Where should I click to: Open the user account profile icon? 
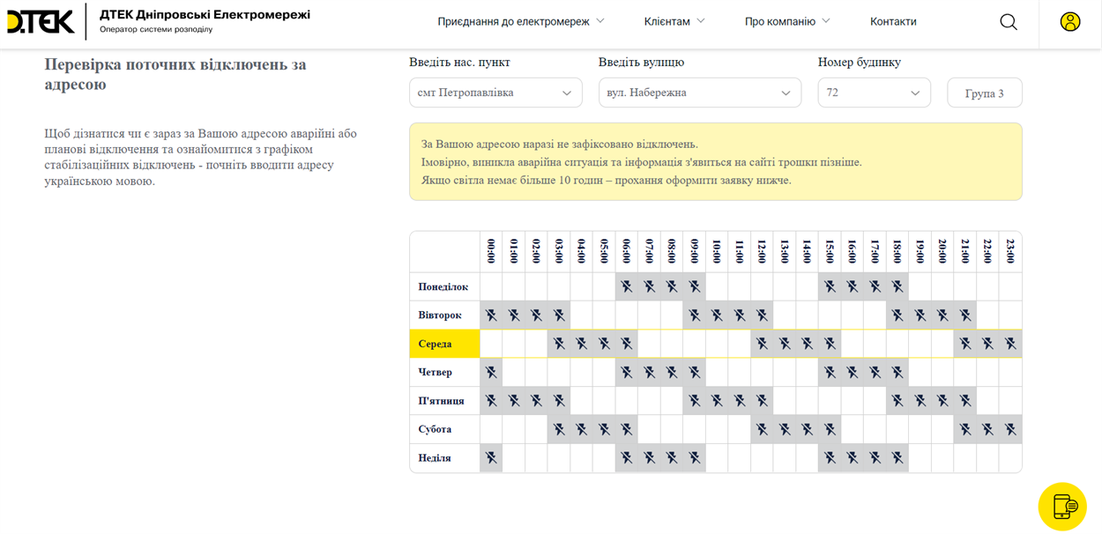coord(1070,22)
